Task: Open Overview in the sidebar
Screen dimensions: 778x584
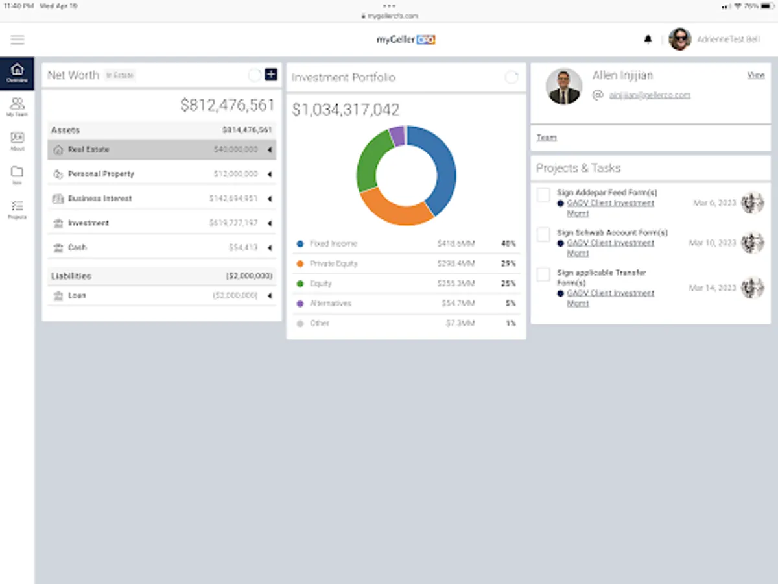Action: pyautogui.click(x=17, y=73)
